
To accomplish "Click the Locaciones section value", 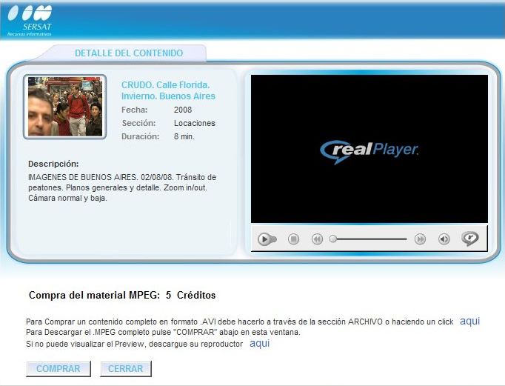I will [x=195, y=123].
